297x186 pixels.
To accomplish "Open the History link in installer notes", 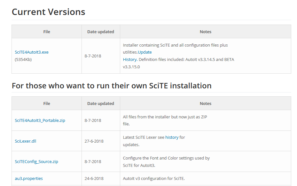I will 130,60.
